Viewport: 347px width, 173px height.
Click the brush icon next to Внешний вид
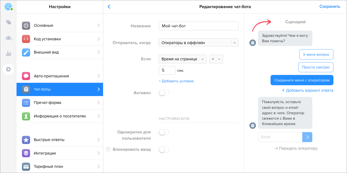click(x=26, y=52)
